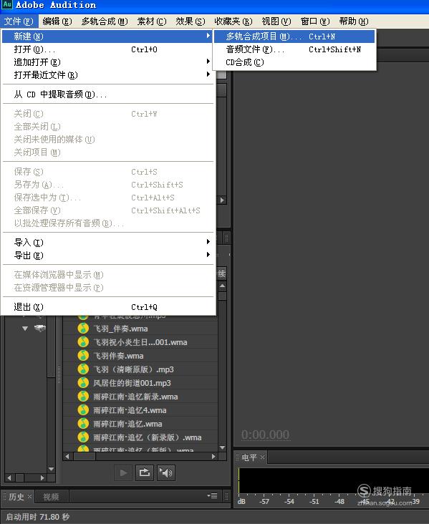Image resolution: width=429 pixels, height=524 pixels.
Task: Choose 从 CD 中提取音频(D)...
Action: tap(107, 94)
